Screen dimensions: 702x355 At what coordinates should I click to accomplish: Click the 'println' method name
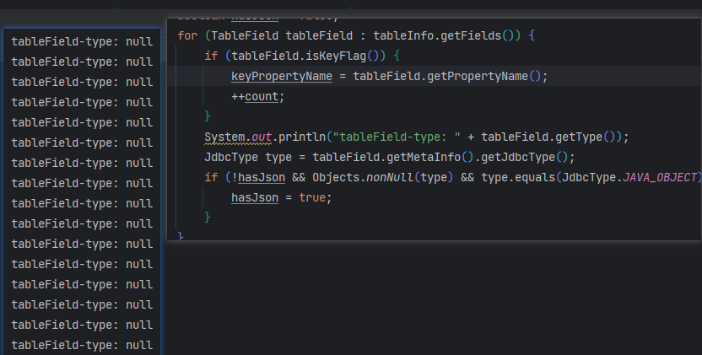coord(302,137)
